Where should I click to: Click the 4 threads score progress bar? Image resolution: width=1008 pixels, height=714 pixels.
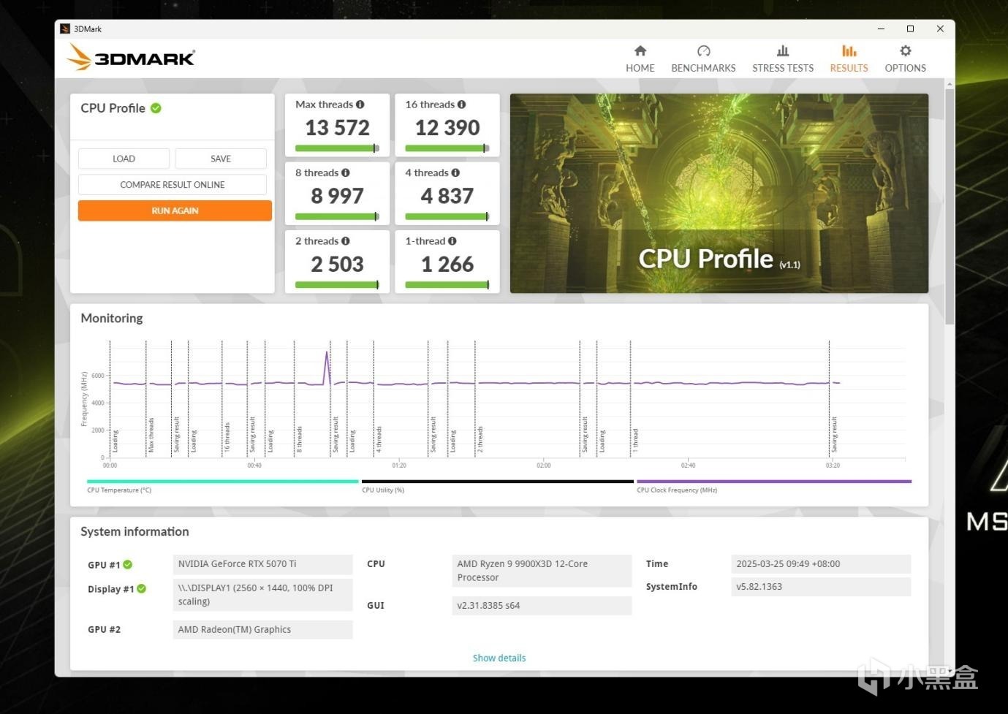click(x=447, y=216)
